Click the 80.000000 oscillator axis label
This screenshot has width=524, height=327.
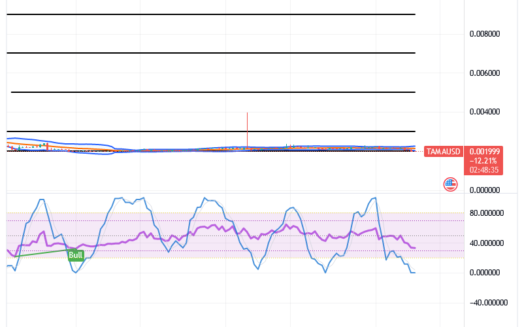point(486,213)
